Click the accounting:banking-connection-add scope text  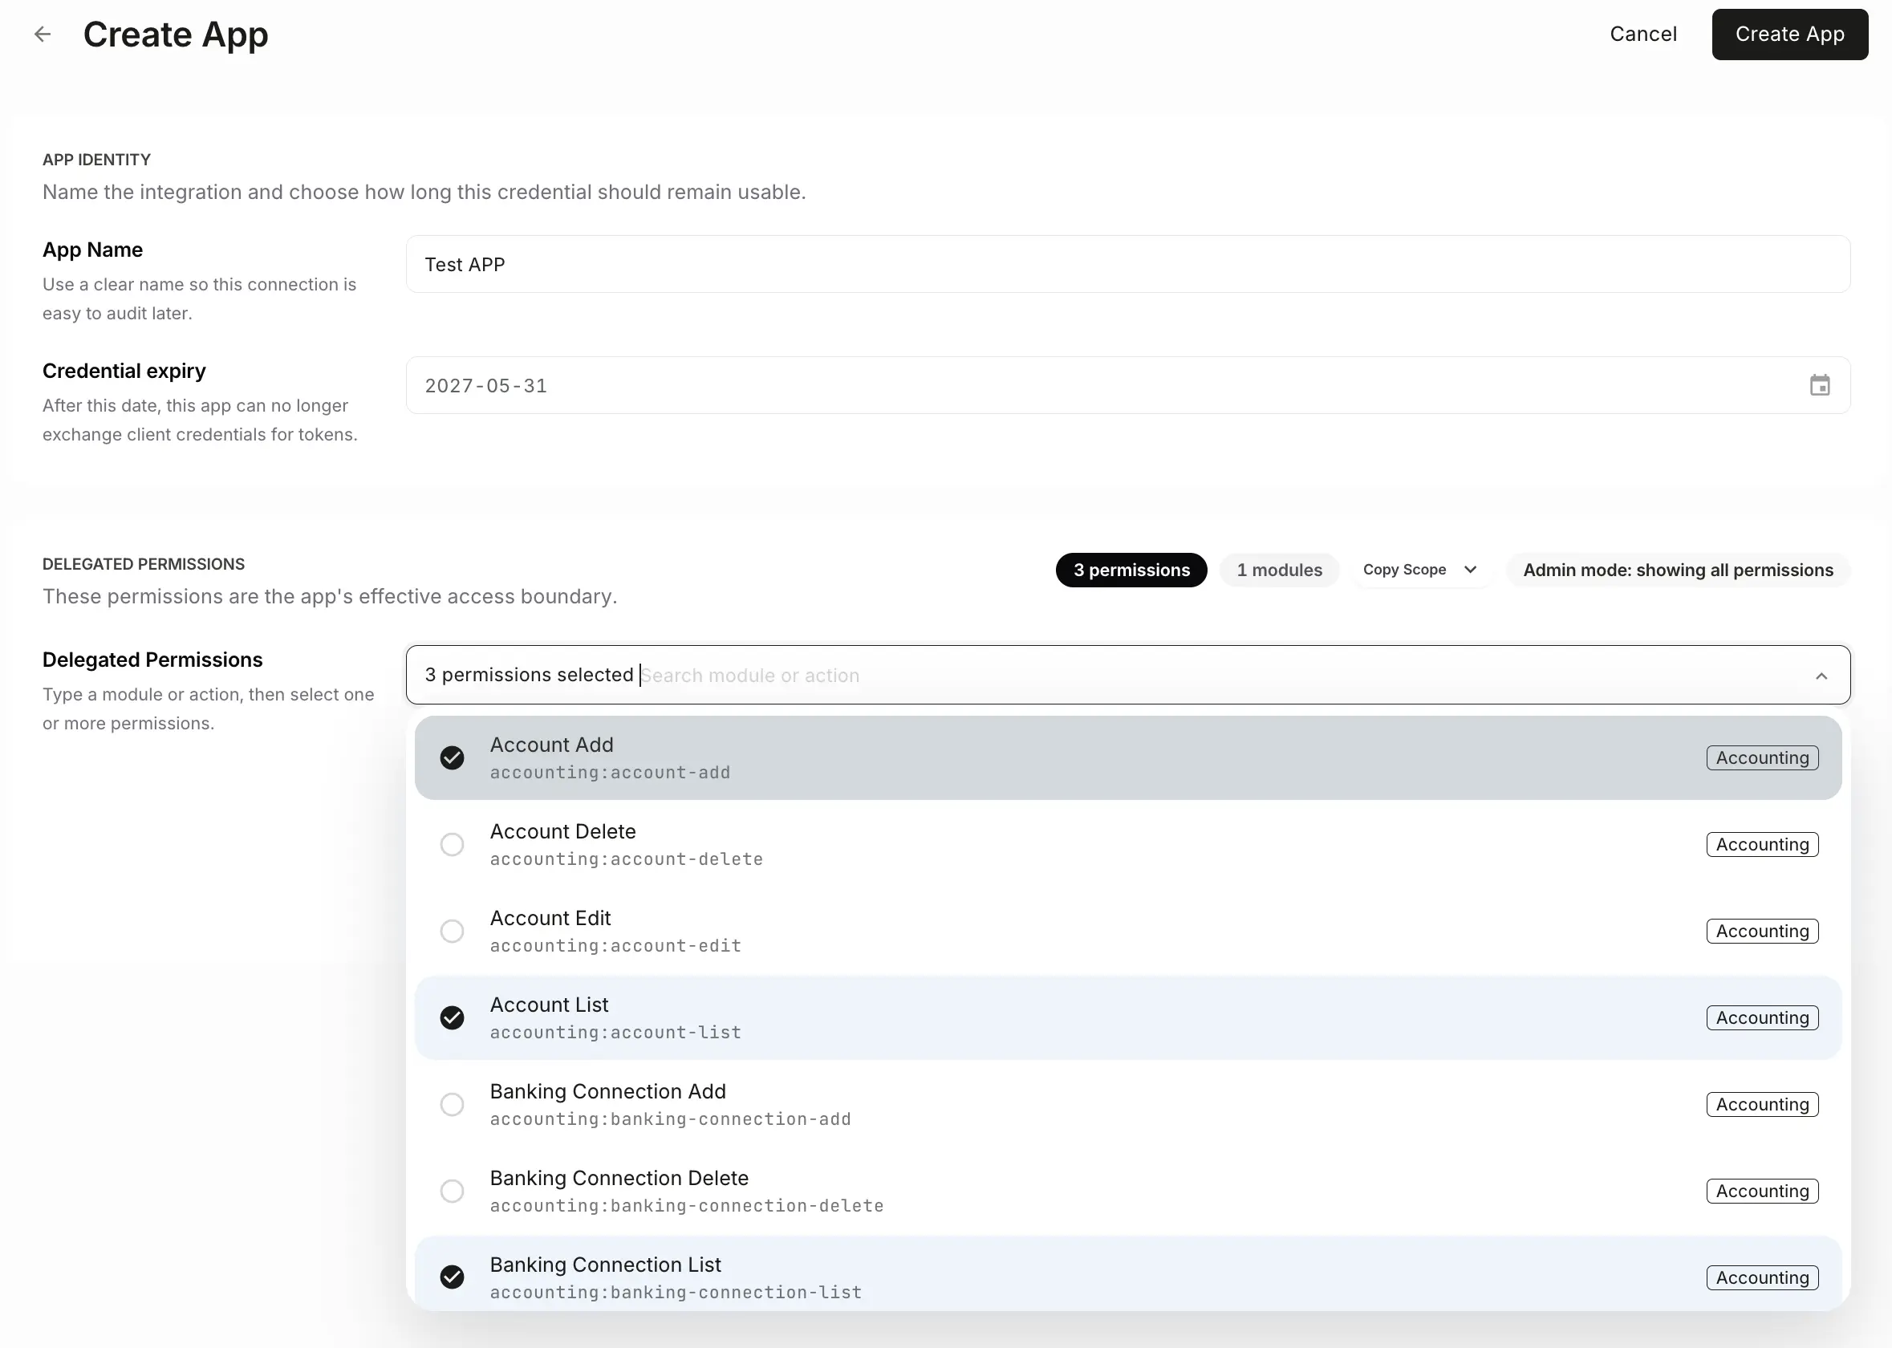pos(671,1119)
